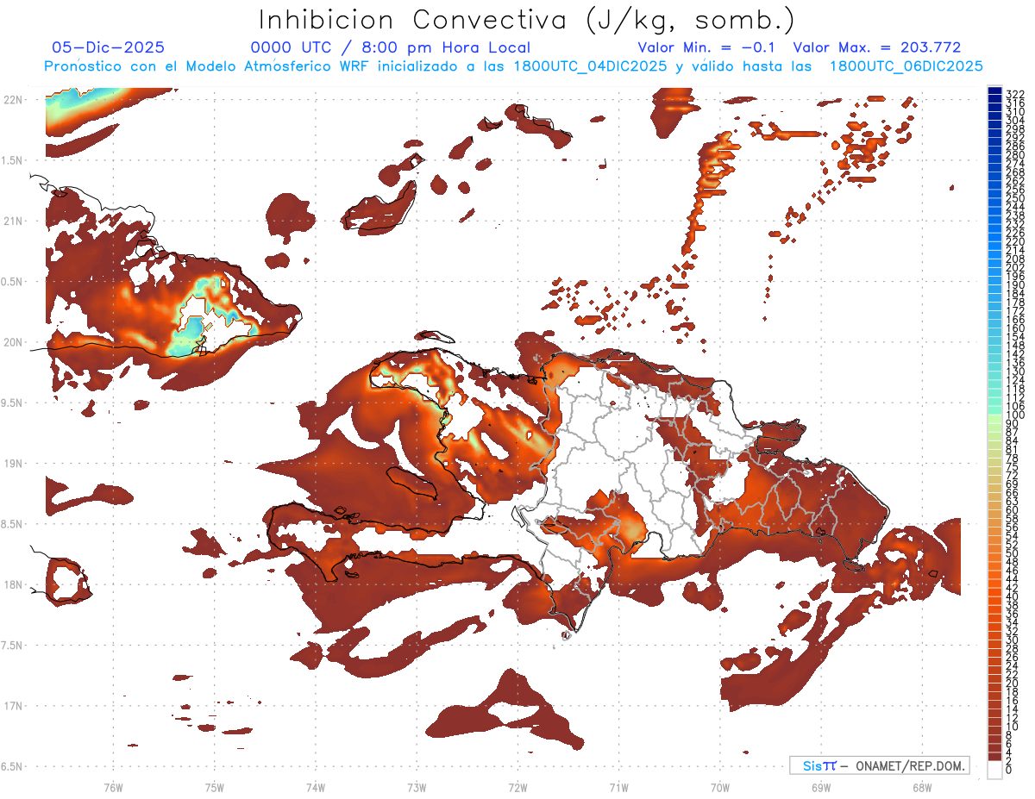Screen dimensions: 1035x799
Task: Click the white swatch at the color scale bottom
Action: [x=995, y=771]
